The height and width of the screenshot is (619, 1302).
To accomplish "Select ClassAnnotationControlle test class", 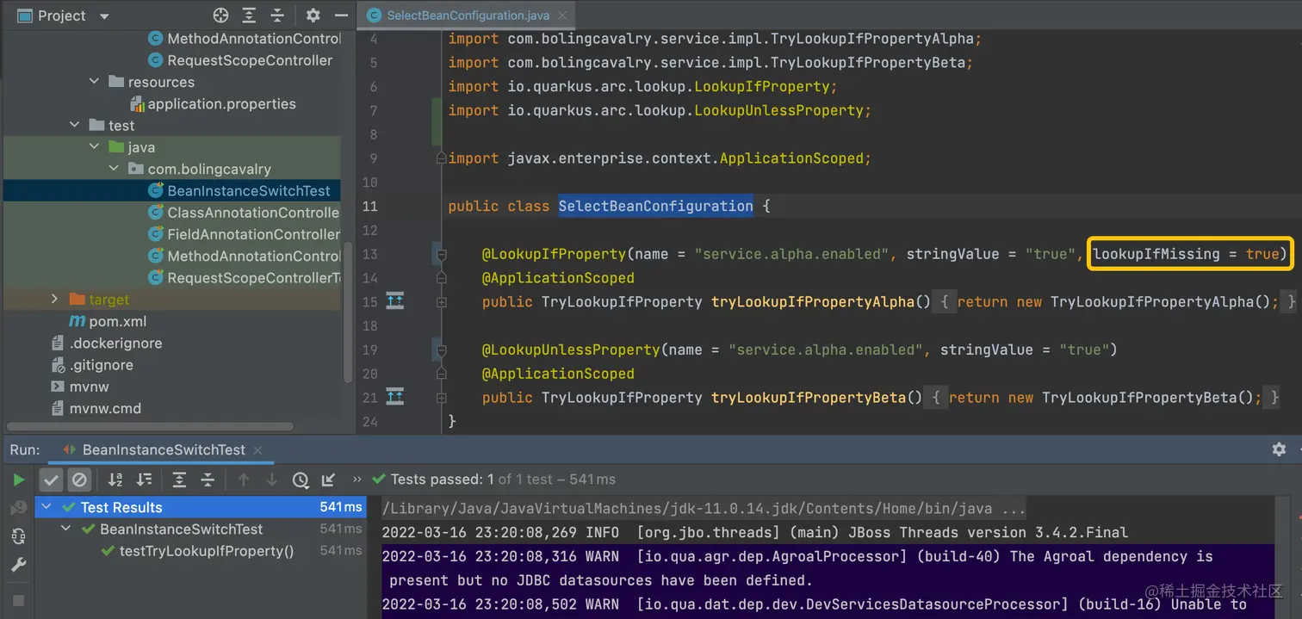I will click(253, 213).
